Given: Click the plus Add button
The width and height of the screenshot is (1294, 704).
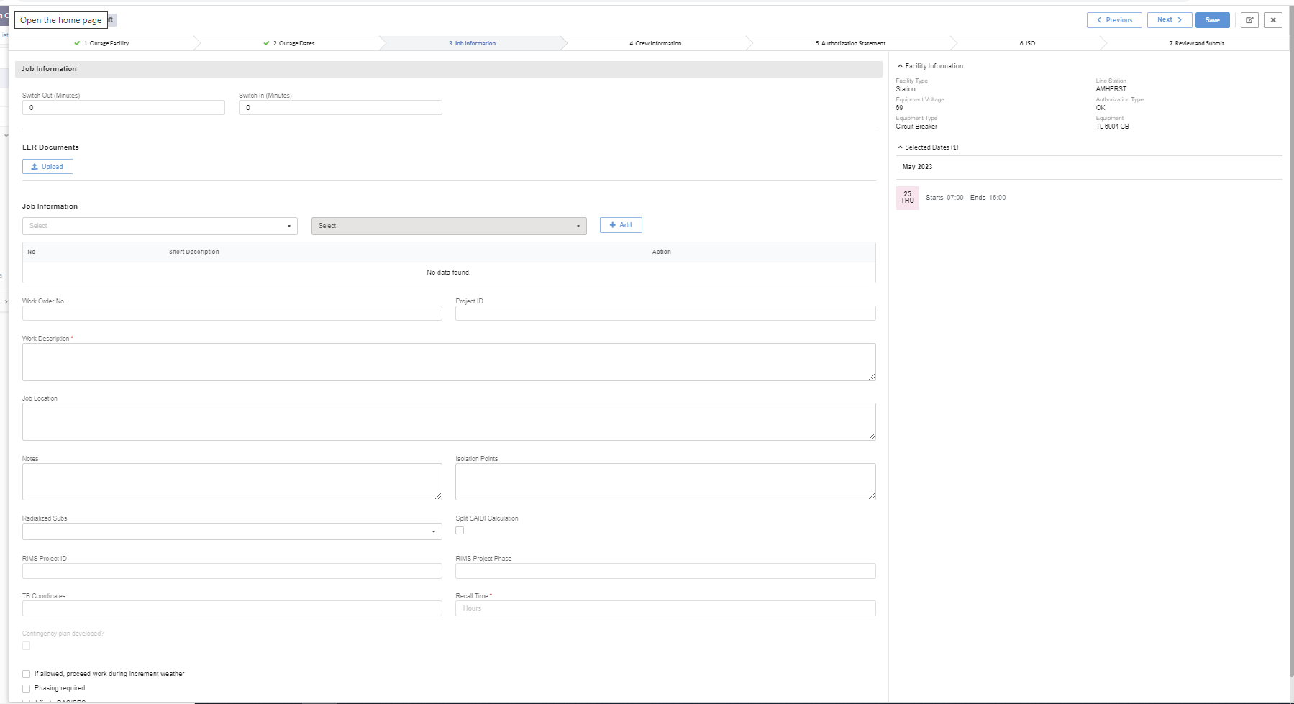Looking at the screenshot, I should click(x=621, y=225).
